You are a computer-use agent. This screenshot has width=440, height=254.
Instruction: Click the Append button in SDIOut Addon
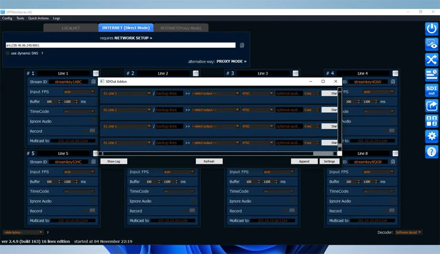(304, 162)
